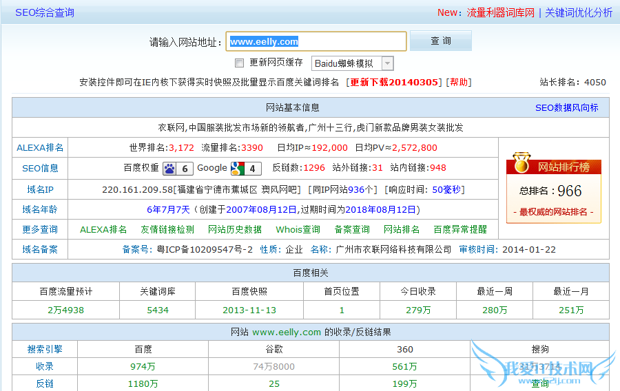Open Whois查询 lookup
Image resolution: width=620 pixels, height=391 pixels.
coord(298,229)
